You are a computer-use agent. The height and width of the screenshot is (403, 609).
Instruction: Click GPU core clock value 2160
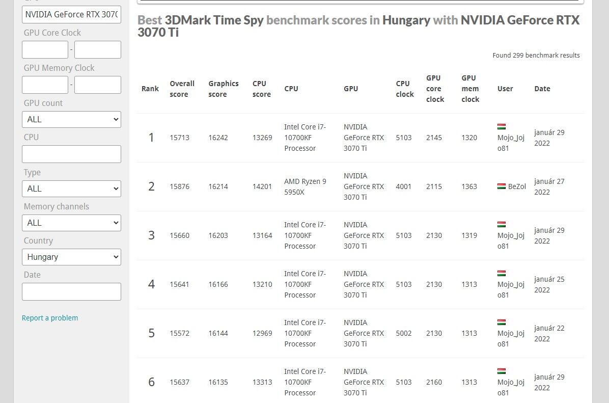pos(434,383)
